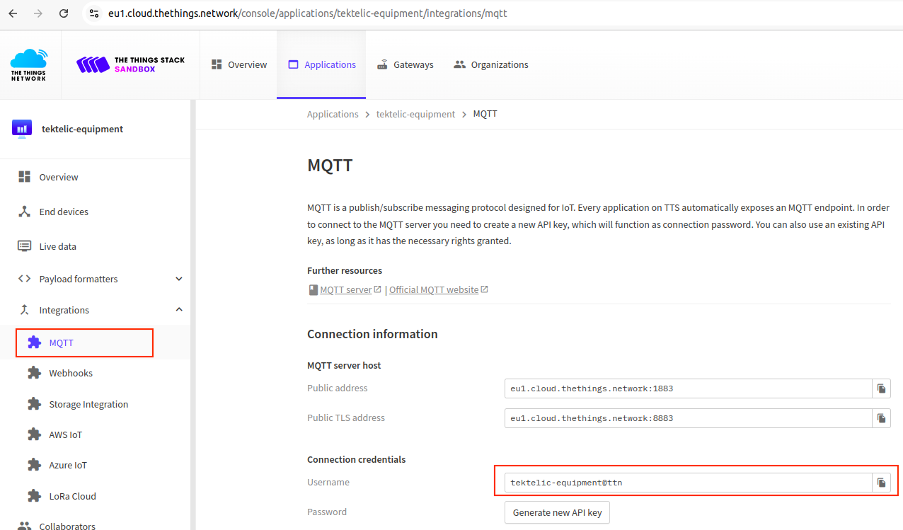The image size is (903, 530).
Task: Click the tektelic-equipment application icon
Action: point(22,129)
